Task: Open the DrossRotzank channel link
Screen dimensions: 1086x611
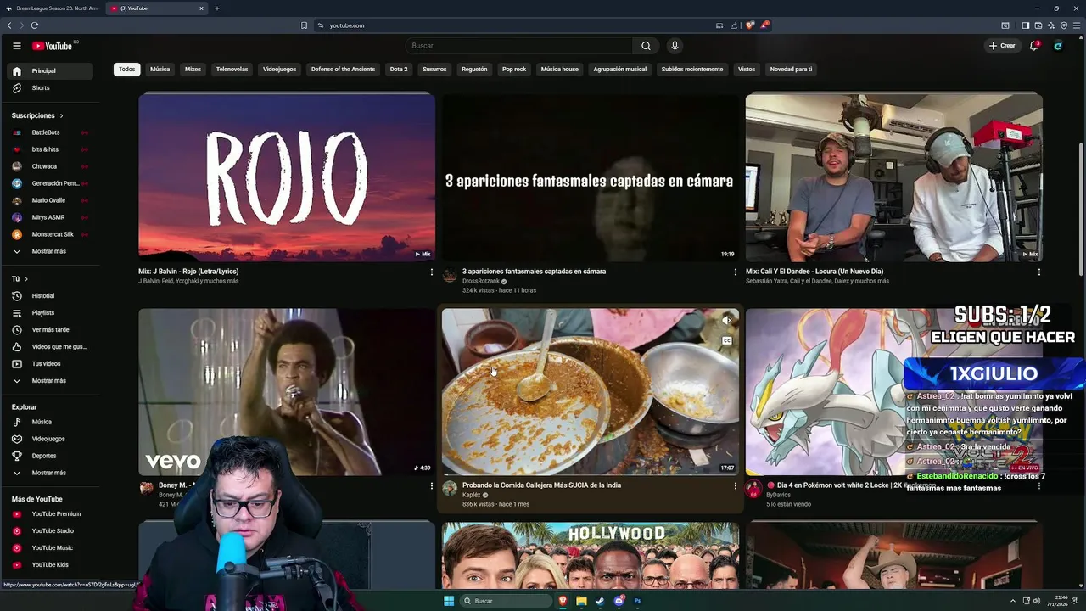Action: click(x=481, y=281)
